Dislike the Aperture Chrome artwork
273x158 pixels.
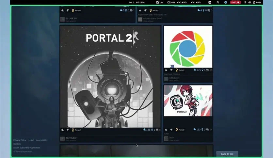coord(171,70)
